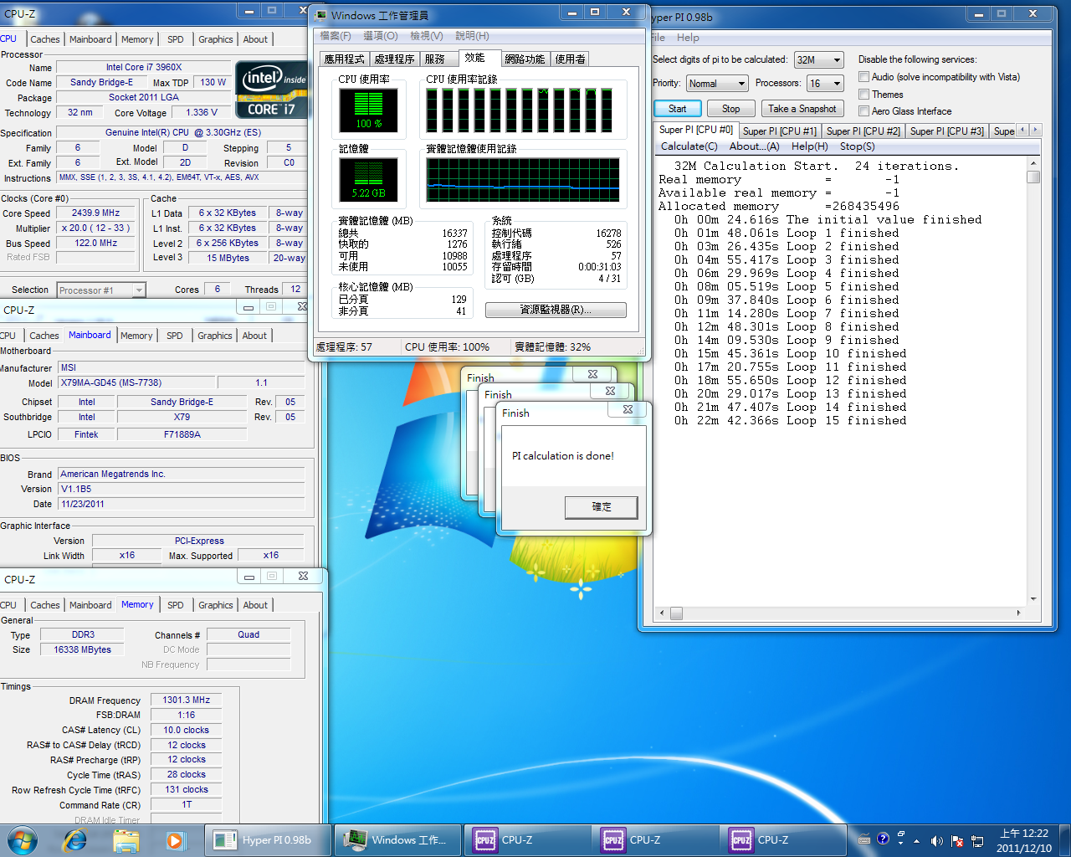This screenshot has height=857, width=1071.
Task: Open the 選項(O) menu in Task Manager
Action: (381, 36)
